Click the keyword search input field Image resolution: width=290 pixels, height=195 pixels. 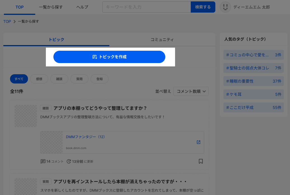point(146,7)
